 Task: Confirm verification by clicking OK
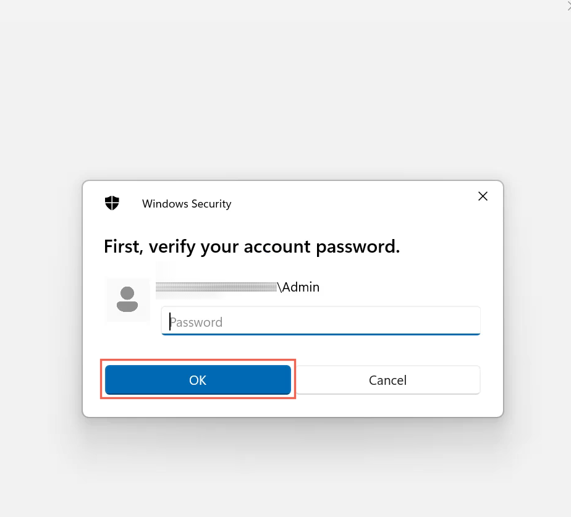pos(198,380)
